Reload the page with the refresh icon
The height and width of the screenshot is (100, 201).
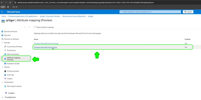point(10,2)
